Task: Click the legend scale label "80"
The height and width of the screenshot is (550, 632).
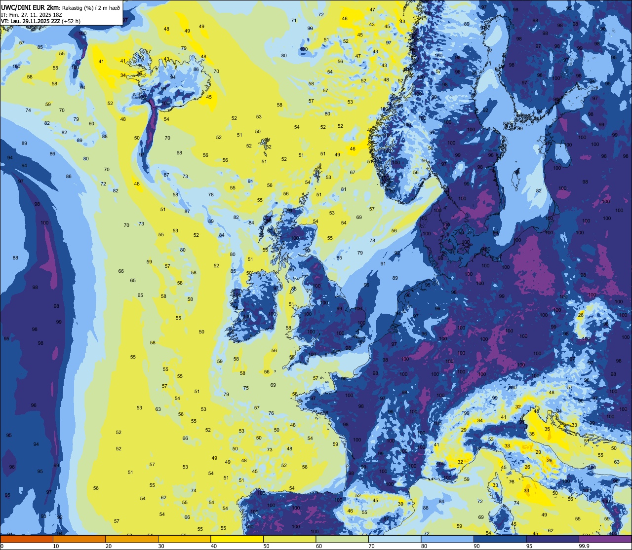Action: [x=424, y=546]
